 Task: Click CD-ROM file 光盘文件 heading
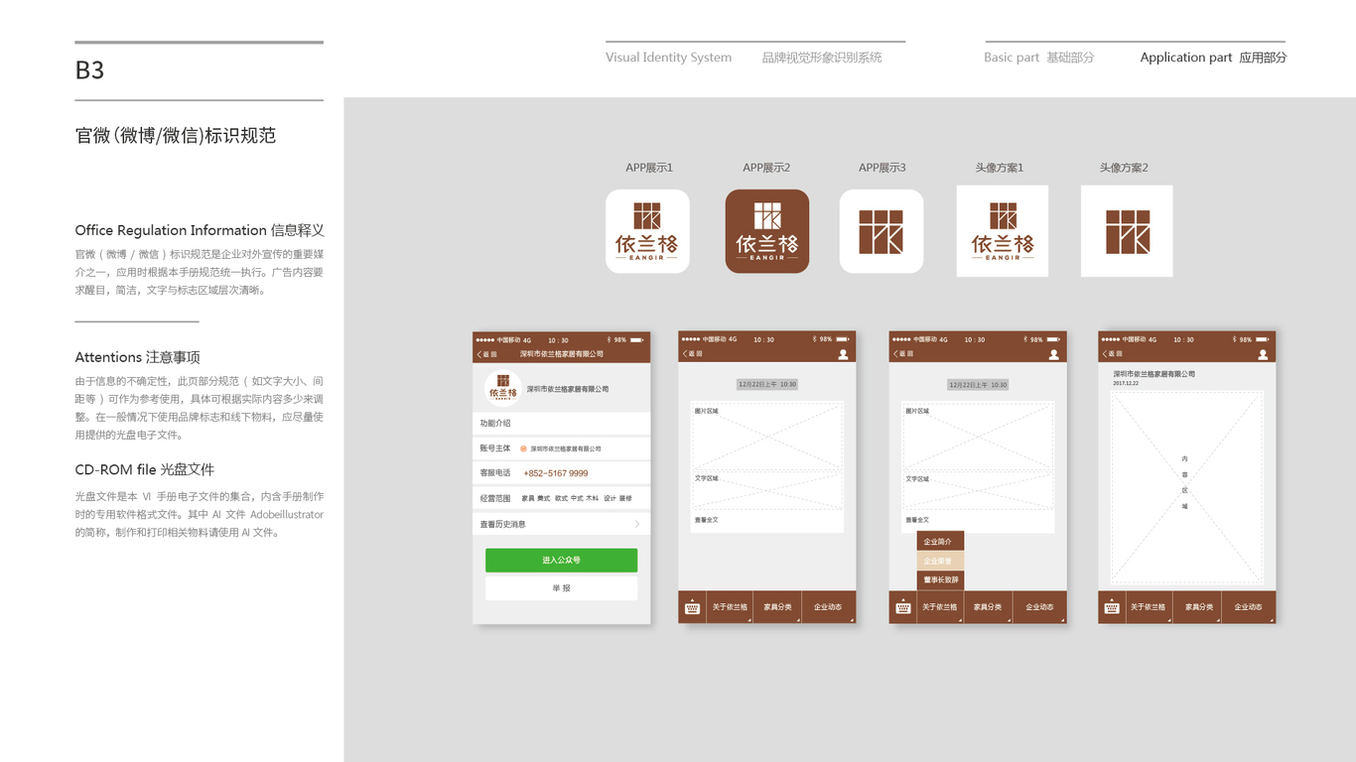pyautogui.click(x=145, y=469)
